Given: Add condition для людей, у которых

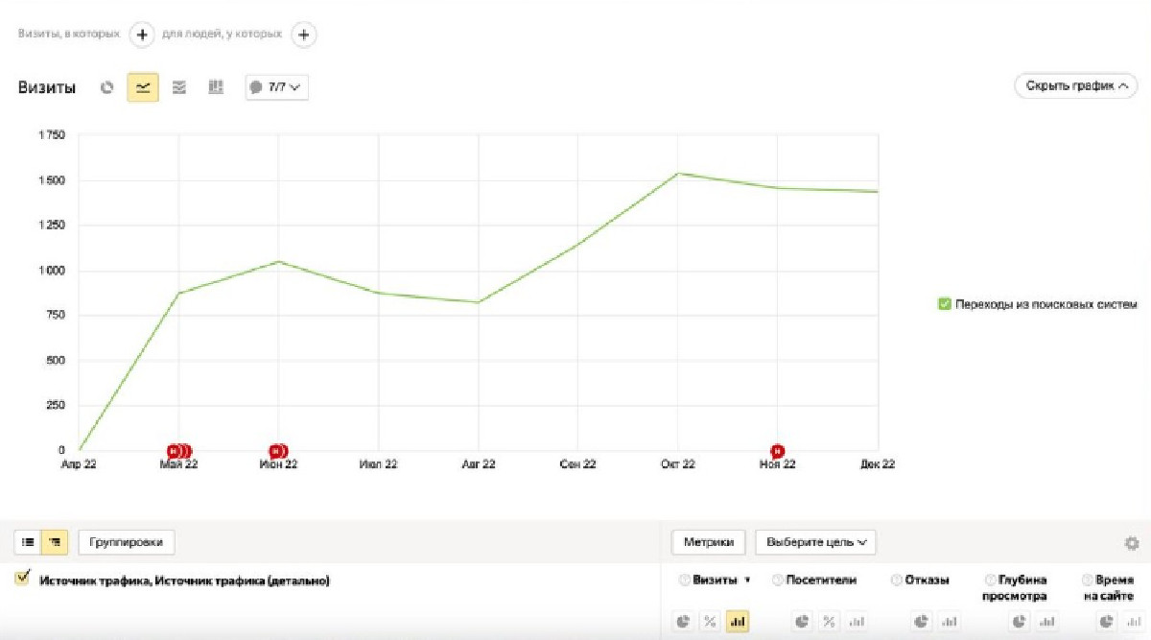Looking at the screenshot, I should pyautogui.click(x=303, y=35).
